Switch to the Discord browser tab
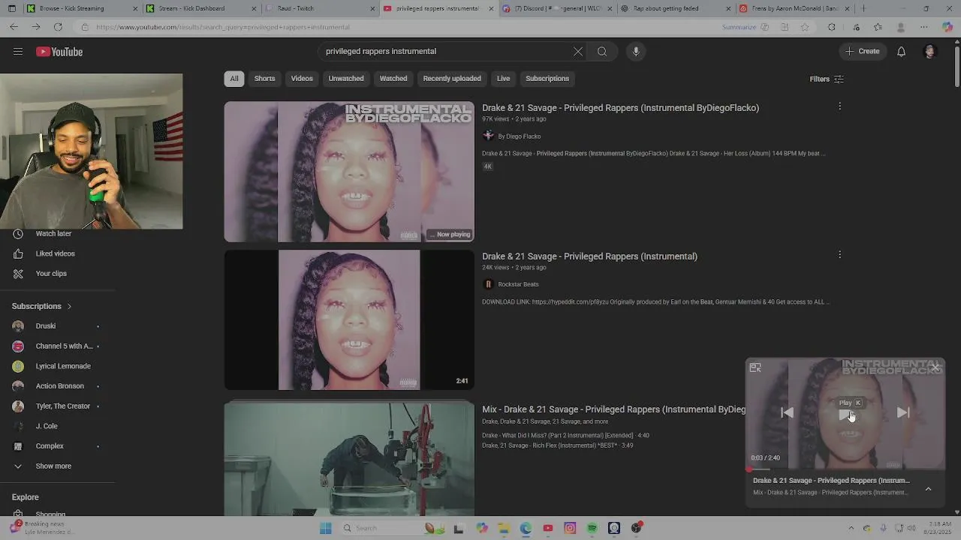This screenshot has width=961, height=540. pyautogui.click(x=556, y=8)
